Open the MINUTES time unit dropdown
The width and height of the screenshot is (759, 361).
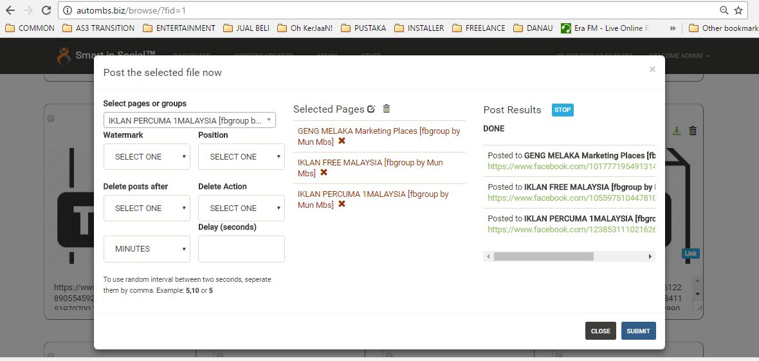(x=147, y=248)
